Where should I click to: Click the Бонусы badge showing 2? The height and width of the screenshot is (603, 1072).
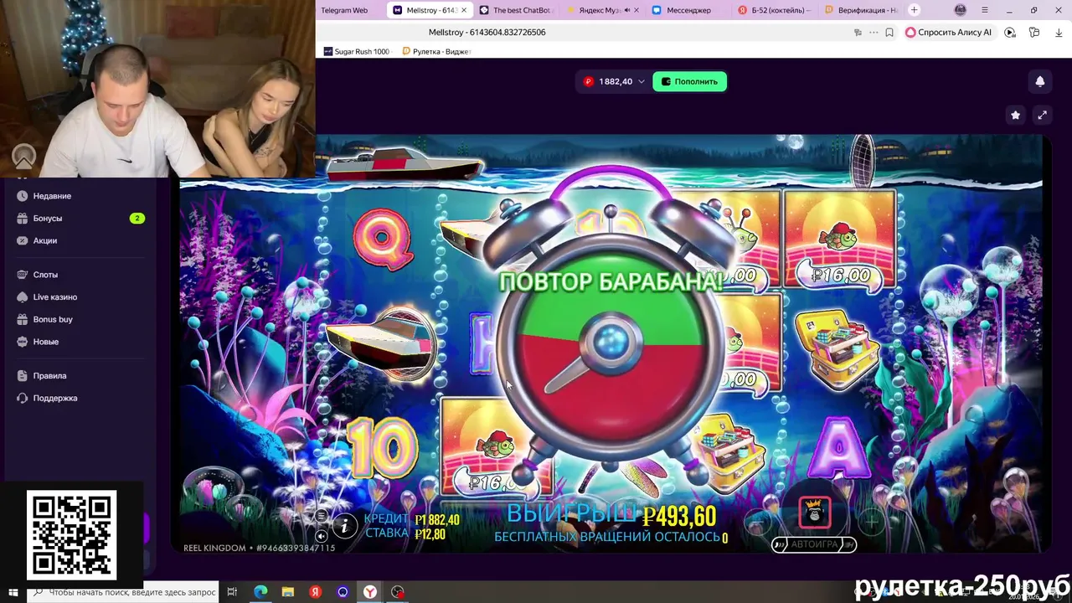pos(137,218)
